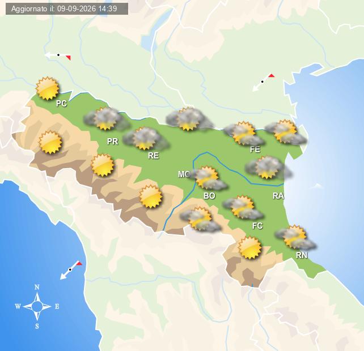The image size is (364, 351).
Task: Click the wind arrow northeast of PC
Action: [58, 56]
